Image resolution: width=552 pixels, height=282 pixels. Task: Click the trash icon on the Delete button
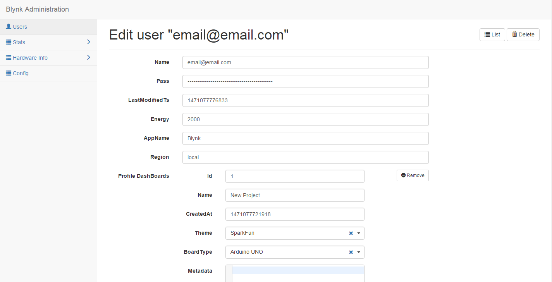pyautogui.click(x=514, y=34)
